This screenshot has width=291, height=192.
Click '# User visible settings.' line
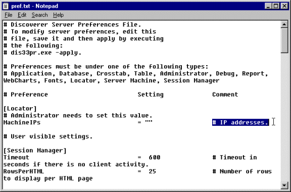[x=48, y=136]
